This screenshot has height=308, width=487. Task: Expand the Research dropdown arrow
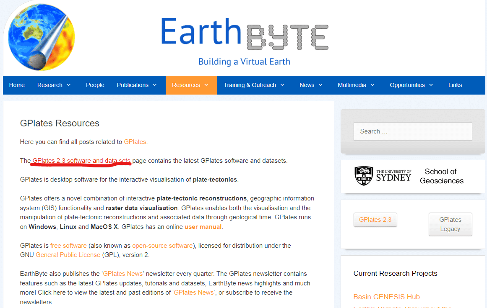[69, 85]
